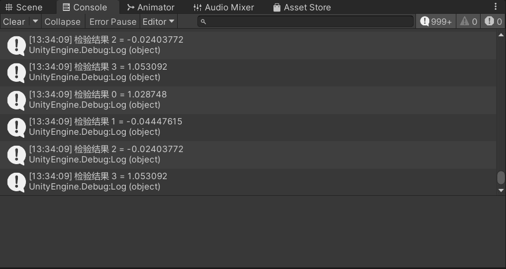Image resolution: width=506 pixels, height=269 pixels.
Task: Switch to the Scene tab
Action: click(24, 7)
